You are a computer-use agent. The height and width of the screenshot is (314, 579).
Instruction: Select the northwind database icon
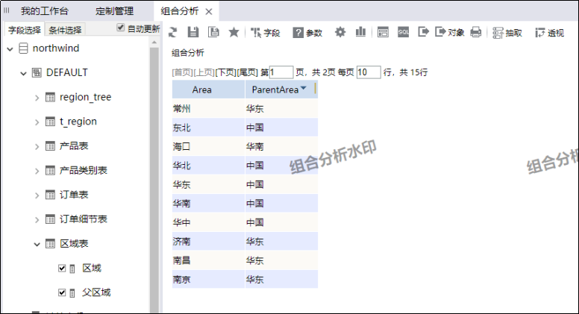tap(23, 48)
